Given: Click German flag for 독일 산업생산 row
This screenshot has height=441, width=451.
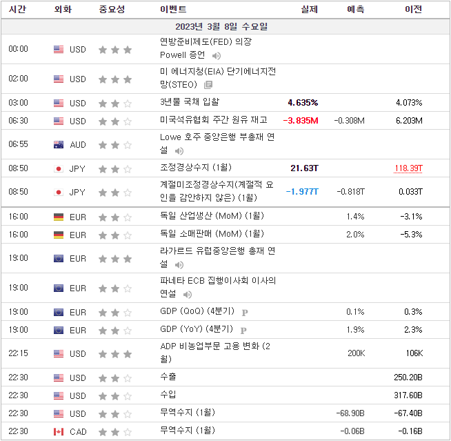Looking at the screenshot, I should point(59,217).
